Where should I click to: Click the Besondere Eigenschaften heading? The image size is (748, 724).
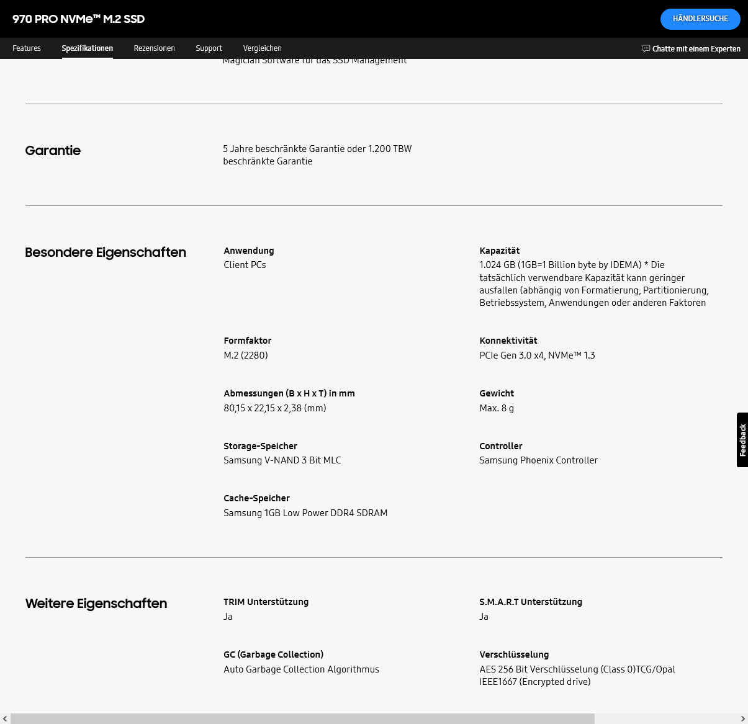coord(106,253)
